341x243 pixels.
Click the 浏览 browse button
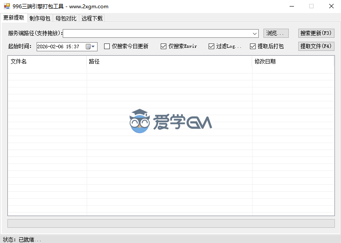pos(276,33)
